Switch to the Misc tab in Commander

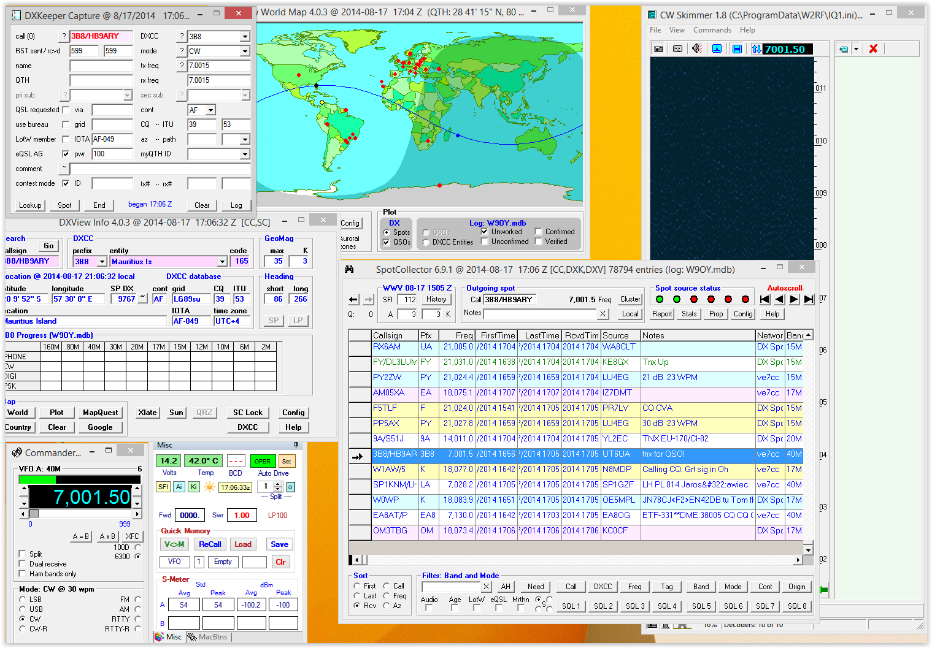(x=169, y=637)
